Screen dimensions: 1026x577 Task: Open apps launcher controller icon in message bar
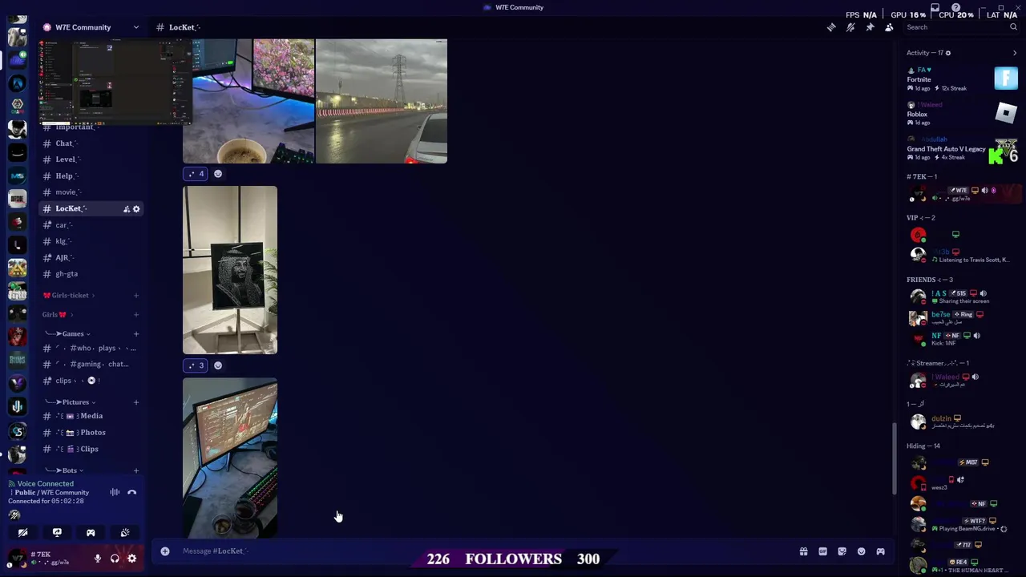click(x=880, y=551)
